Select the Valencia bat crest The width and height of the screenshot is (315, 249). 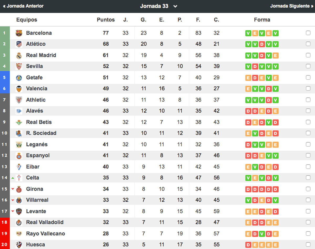(x=19, y=89)
